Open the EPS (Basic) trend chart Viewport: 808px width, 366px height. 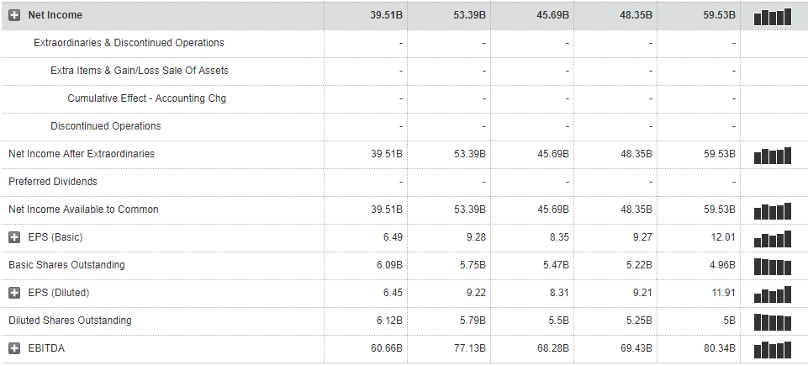coord(773,238)
